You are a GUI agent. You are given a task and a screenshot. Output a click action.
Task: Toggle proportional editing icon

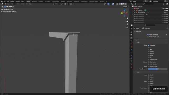click(71, 4)
